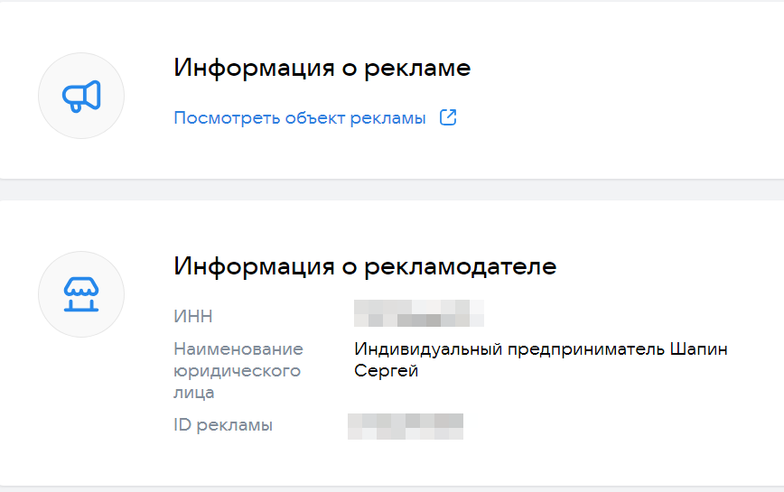Screen dimensions: 784x492
Task: Click the word 'Наименование' in the label
Action: point(238,348)
